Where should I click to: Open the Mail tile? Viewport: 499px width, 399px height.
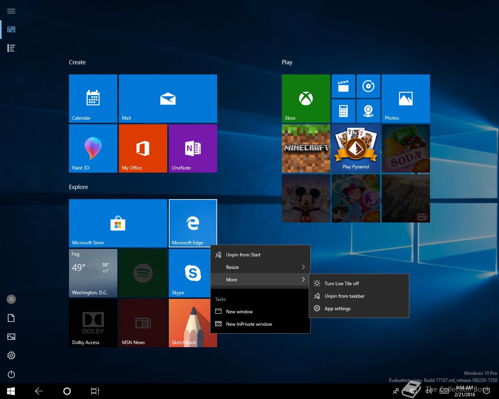click(x=168, y=99)
